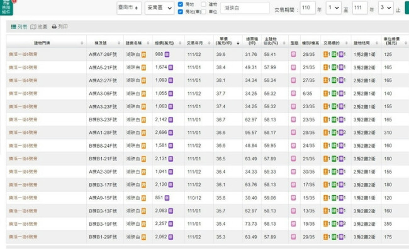
Task: Click the purple icon beside total price 1,041
Action: click(x=171, y=172)
